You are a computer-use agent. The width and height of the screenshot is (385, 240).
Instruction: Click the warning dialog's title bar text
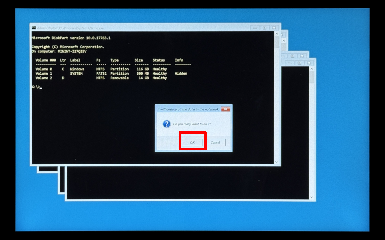coord(188,109)
